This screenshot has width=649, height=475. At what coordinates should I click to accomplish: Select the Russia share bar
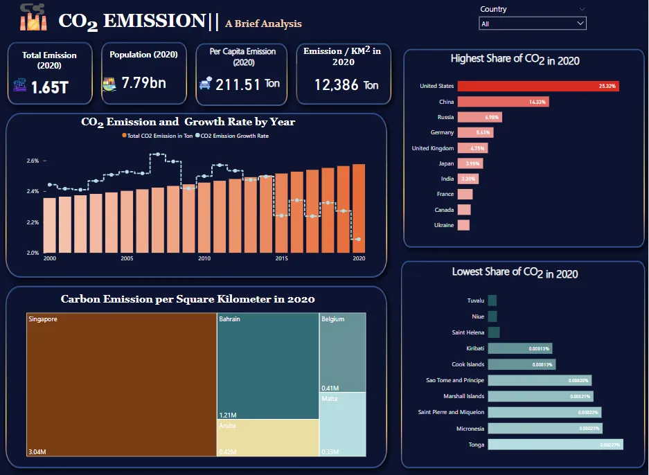480,117
